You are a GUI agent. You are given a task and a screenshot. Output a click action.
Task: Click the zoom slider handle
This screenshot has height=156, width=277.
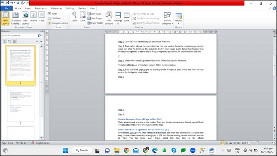click(258, 143)
